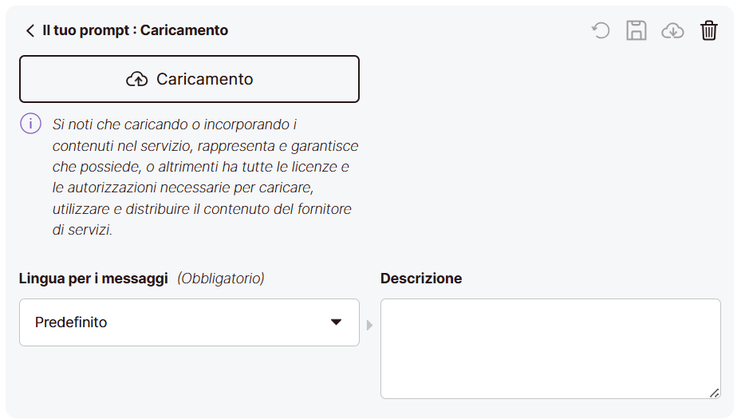737x419 pixels.
Task: Click the small gray triangle before Descrizione box
Action: pyautogui.click(x=369, y=325)
